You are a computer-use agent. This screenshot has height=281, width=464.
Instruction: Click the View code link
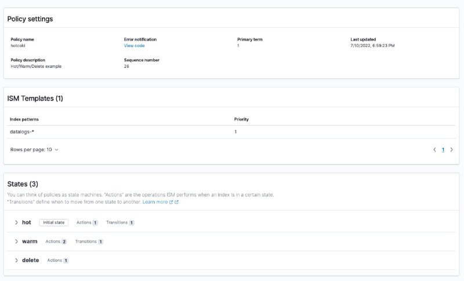(x=134, y=46)
